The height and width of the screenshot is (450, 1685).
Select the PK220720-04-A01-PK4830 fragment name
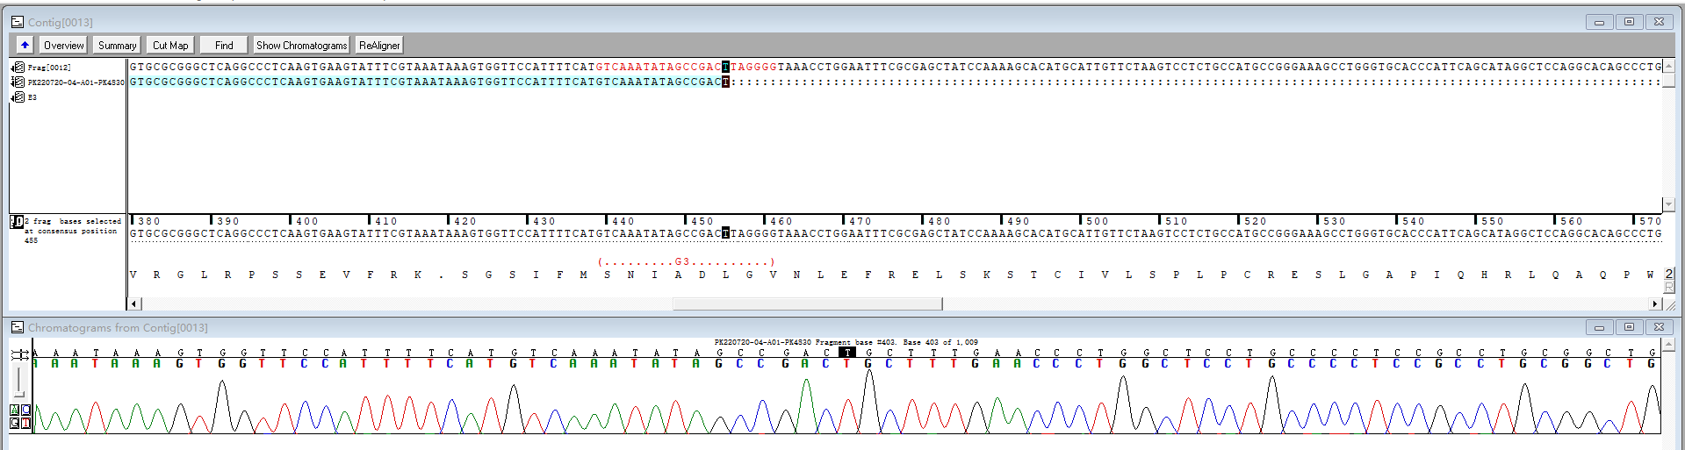click(76, 82)
